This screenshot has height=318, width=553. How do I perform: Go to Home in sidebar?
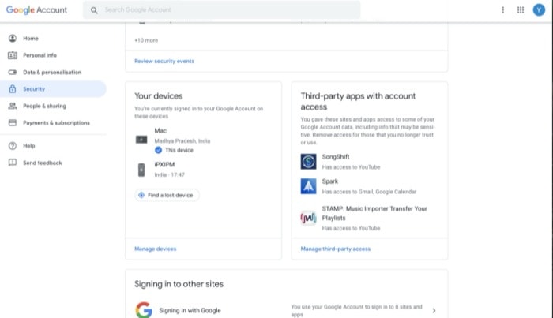click(53, 38)
